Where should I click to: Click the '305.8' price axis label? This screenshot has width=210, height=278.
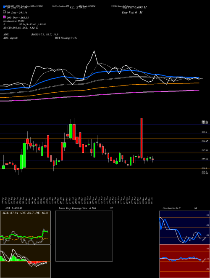[x=205, y=132]
